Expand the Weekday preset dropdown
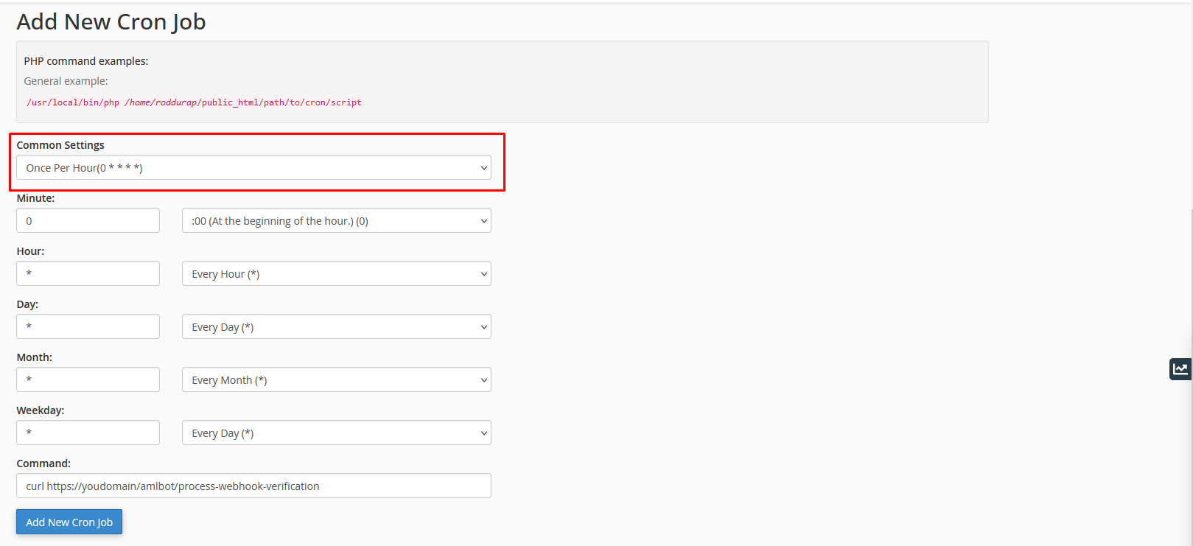Viewport: 1193px width, 546px height. click(336, 433)
